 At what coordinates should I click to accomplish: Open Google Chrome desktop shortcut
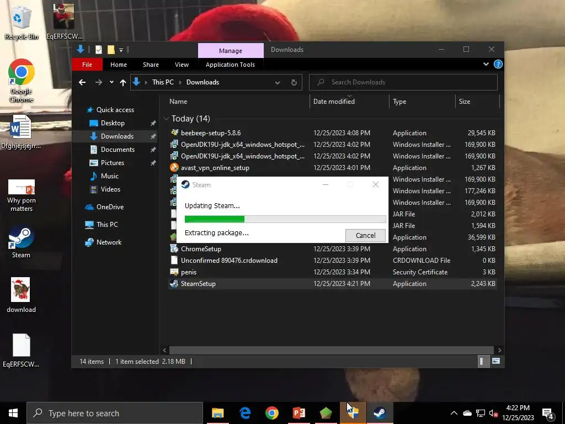(x=22, y=80)
